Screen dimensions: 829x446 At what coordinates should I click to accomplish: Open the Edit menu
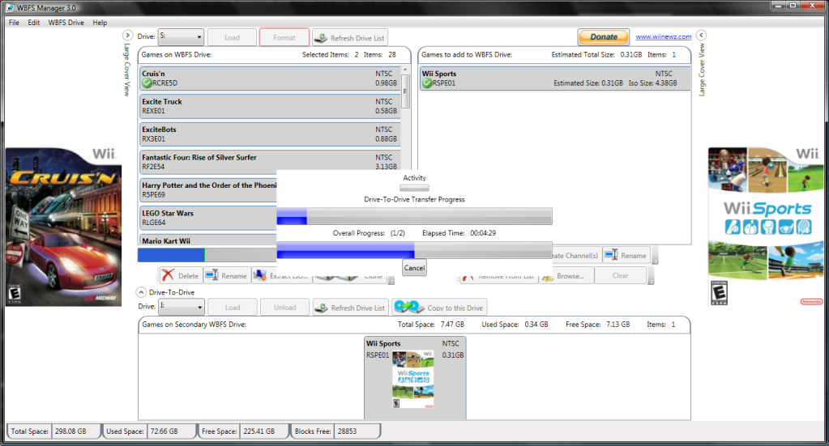(33, 23)
